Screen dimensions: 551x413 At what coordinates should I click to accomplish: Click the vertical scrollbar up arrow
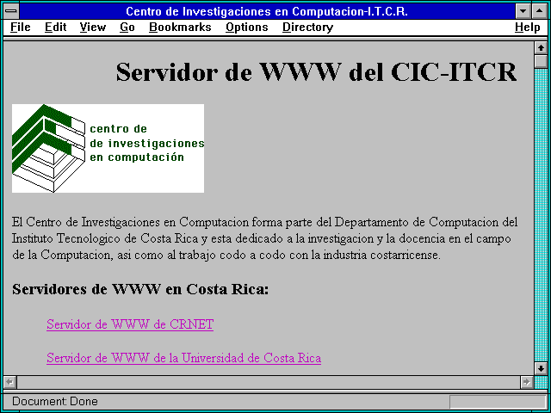point(541,48)
